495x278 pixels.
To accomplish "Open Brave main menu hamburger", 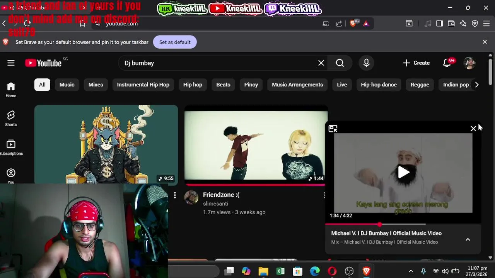I will 486,24.
